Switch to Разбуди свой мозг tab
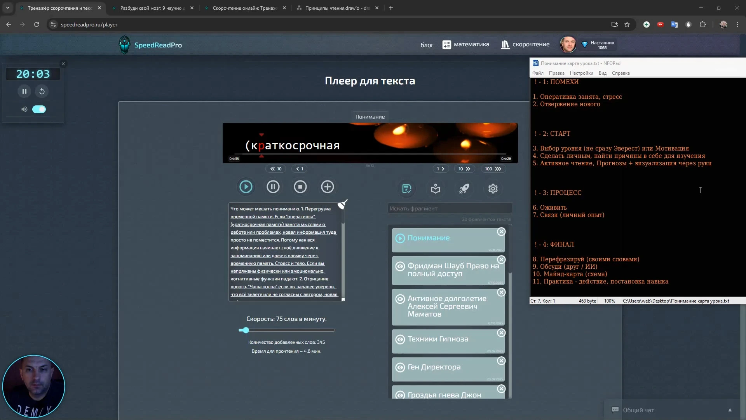Screen dimensions: 746x420 click(x=152, y=8)
